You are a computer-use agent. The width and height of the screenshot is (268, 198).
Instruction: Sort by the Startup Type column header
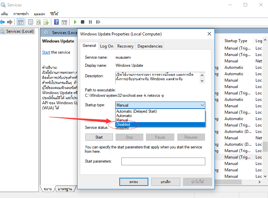pos(236,41)
